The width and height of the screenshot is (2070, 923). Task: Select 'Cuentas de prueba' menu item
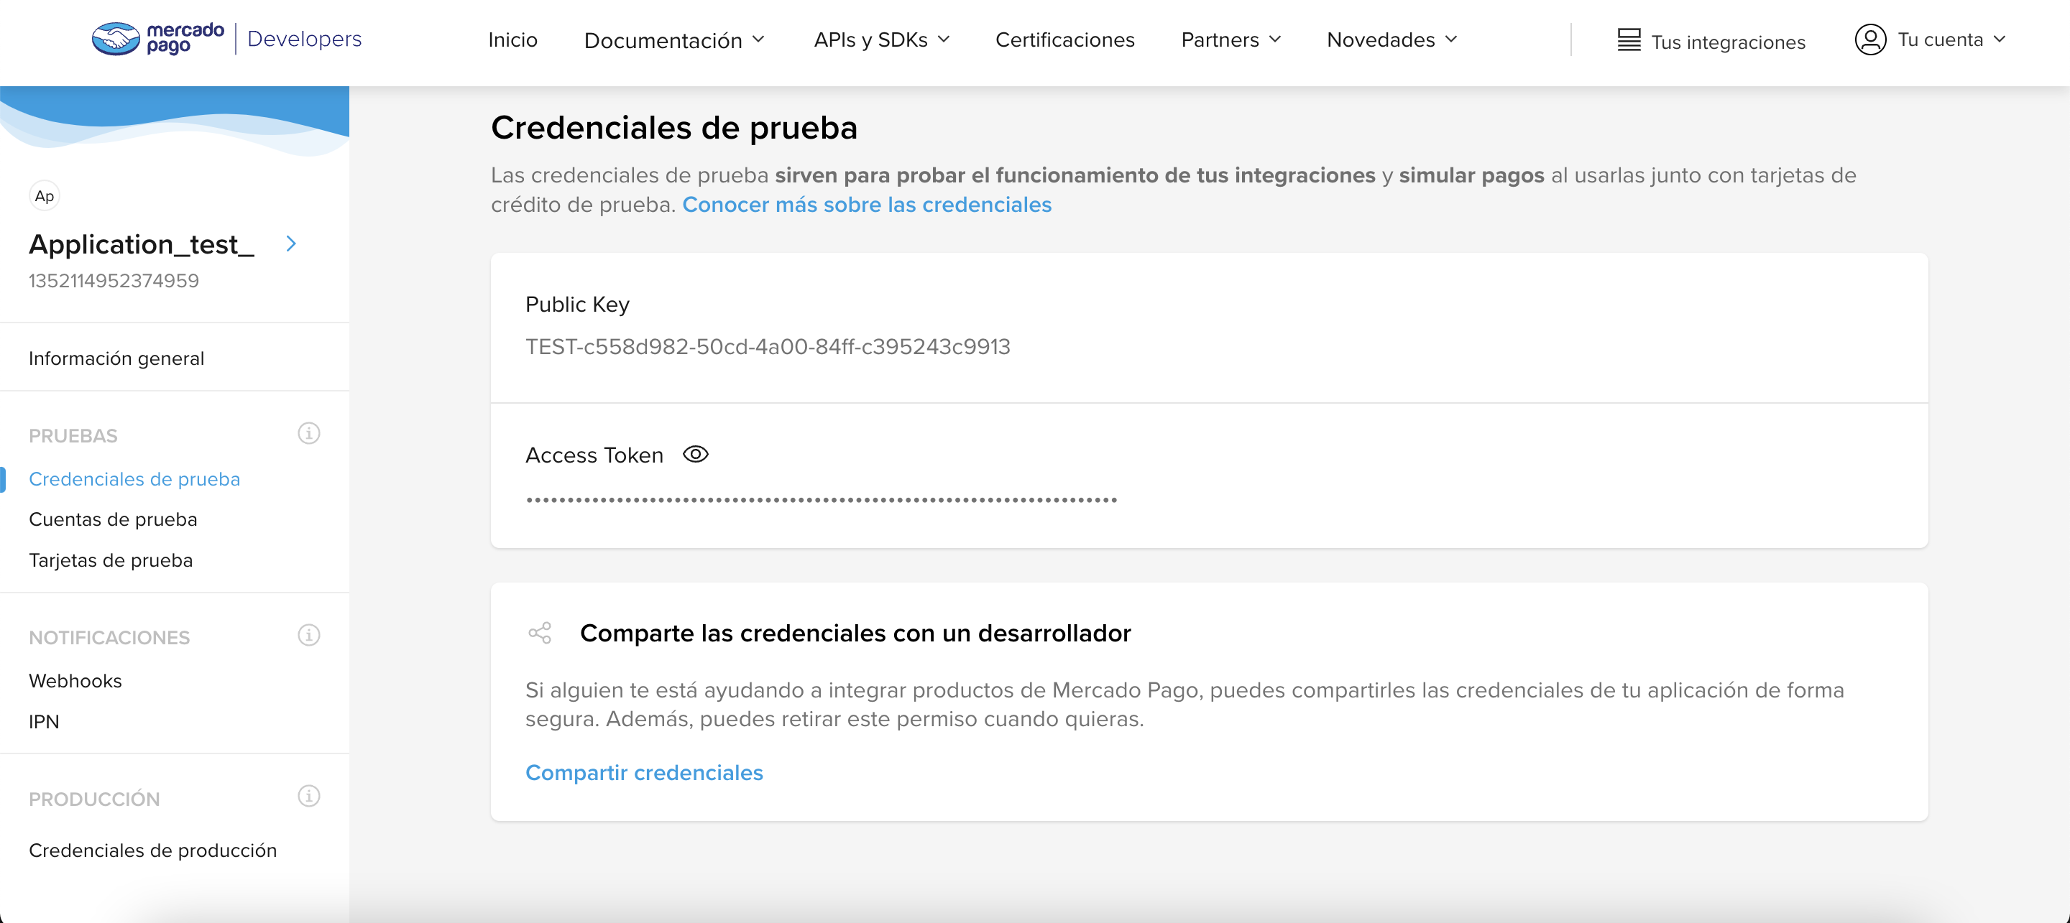pyautogui.click(x=112, y=519)
